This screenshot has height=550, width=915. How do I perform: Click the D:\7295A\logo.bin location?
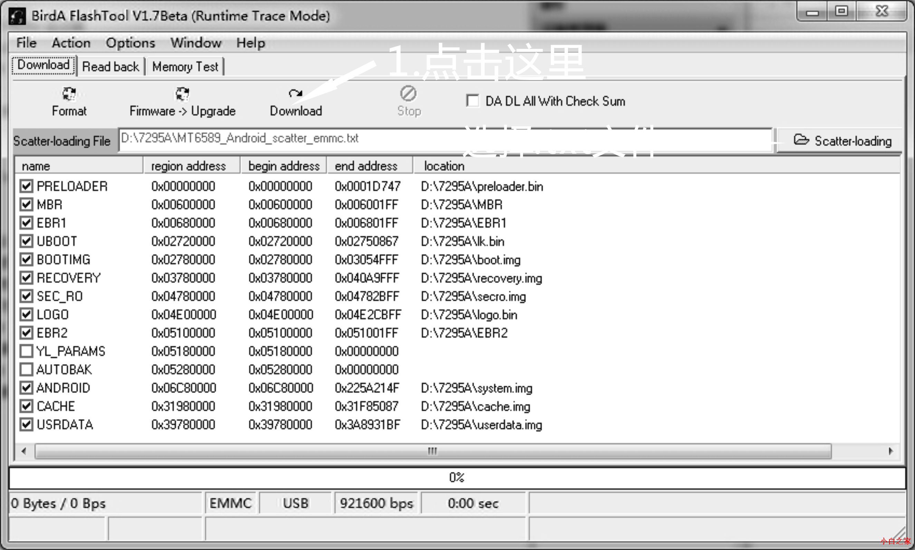(x=469, y=315)
